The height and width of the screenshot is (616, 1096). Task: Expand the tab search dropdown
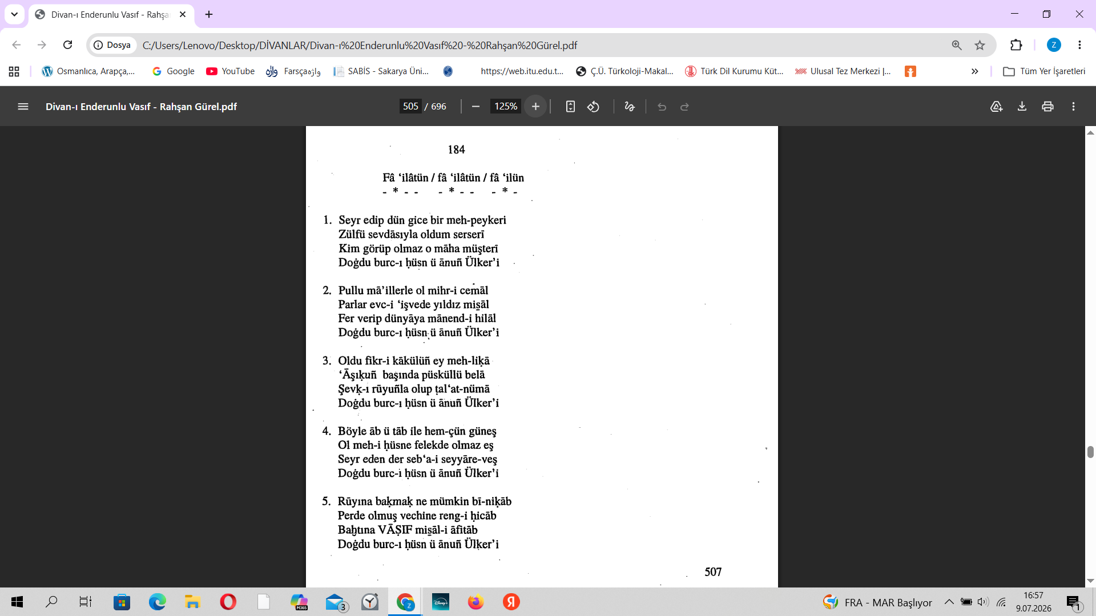pos(14,14)
